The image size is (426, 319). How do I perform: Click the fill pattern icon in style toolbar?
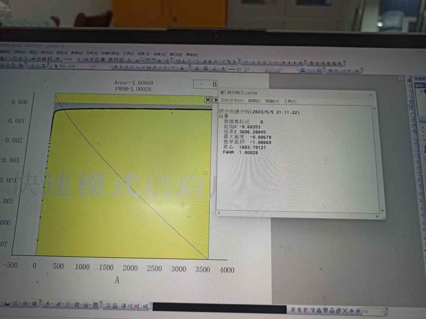click(302, 70)
